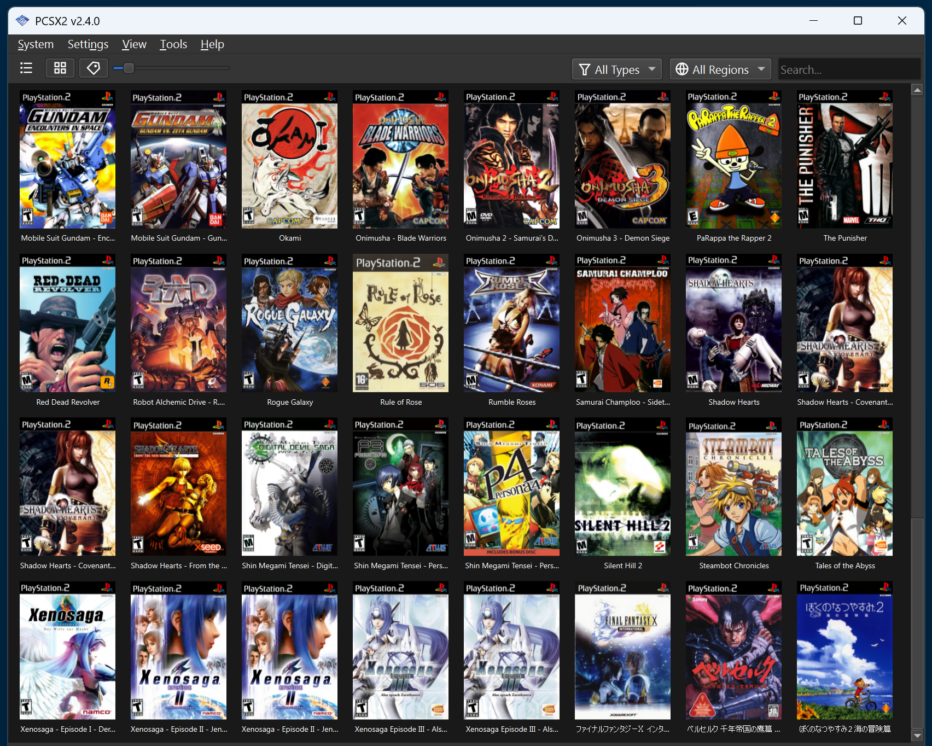
Task: Open the Settings menu
Action: (88, 44)
